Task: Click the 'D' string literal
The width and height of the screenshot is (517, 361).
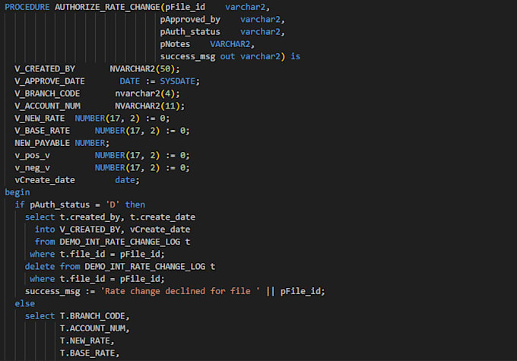Action: [x=113, y=204]
